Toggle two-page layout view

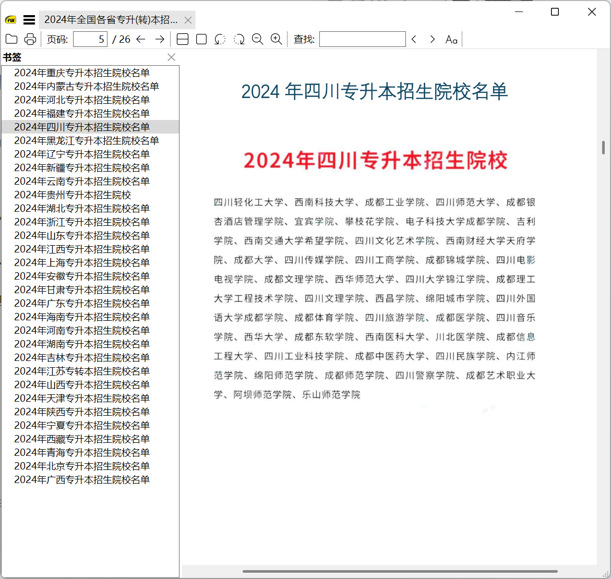coord(182,39)
